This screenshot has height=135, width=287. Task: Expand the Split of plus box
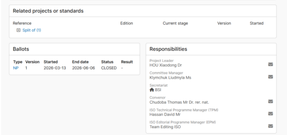pos(18,30)
